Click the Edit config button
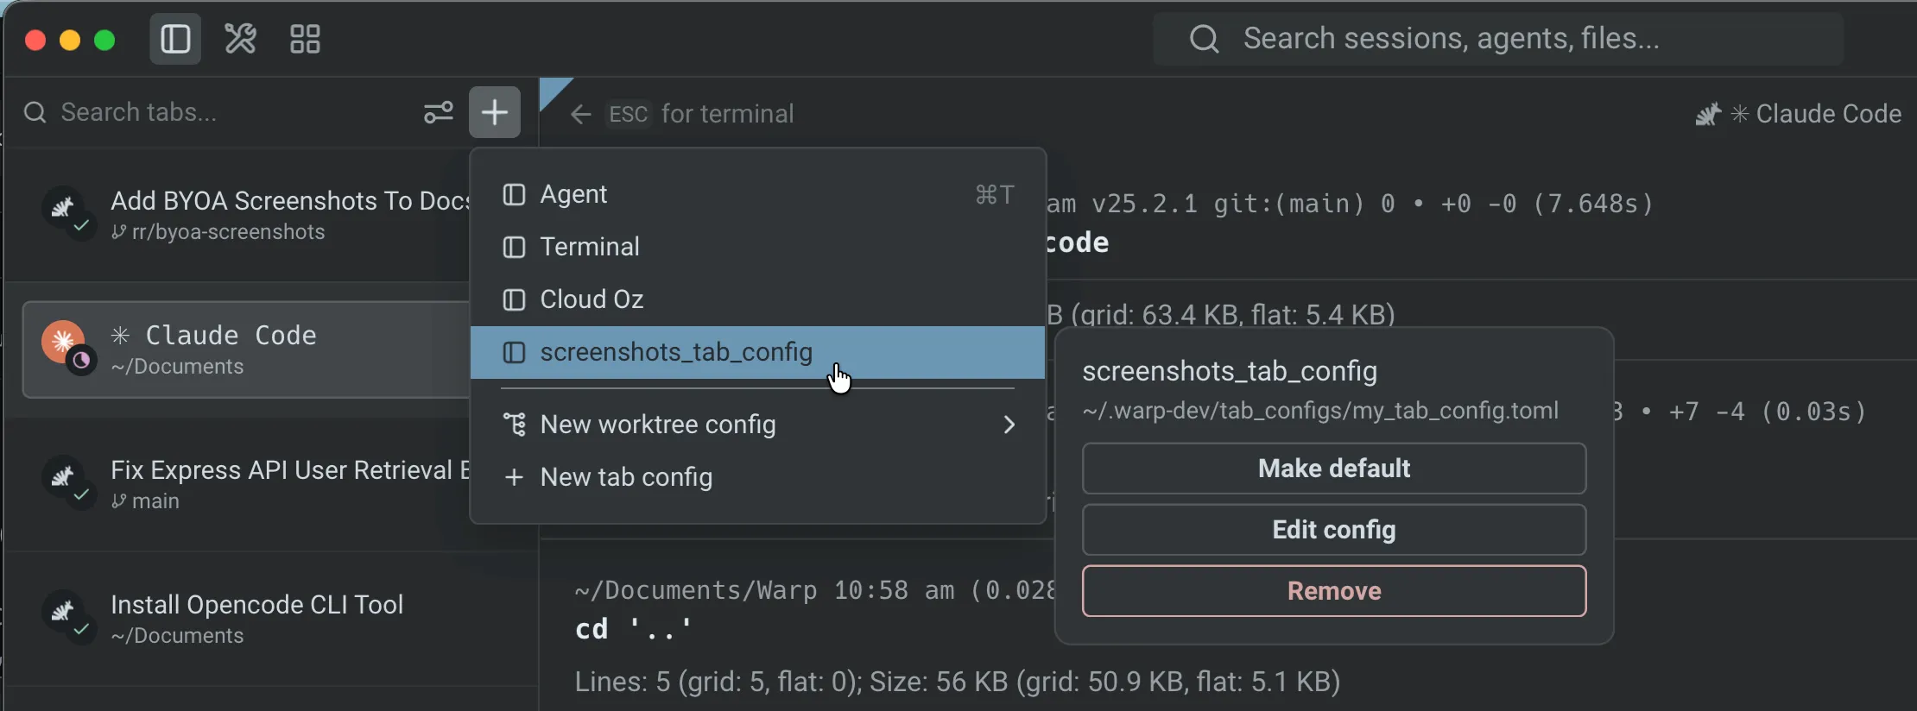 tap(1334, 530)
